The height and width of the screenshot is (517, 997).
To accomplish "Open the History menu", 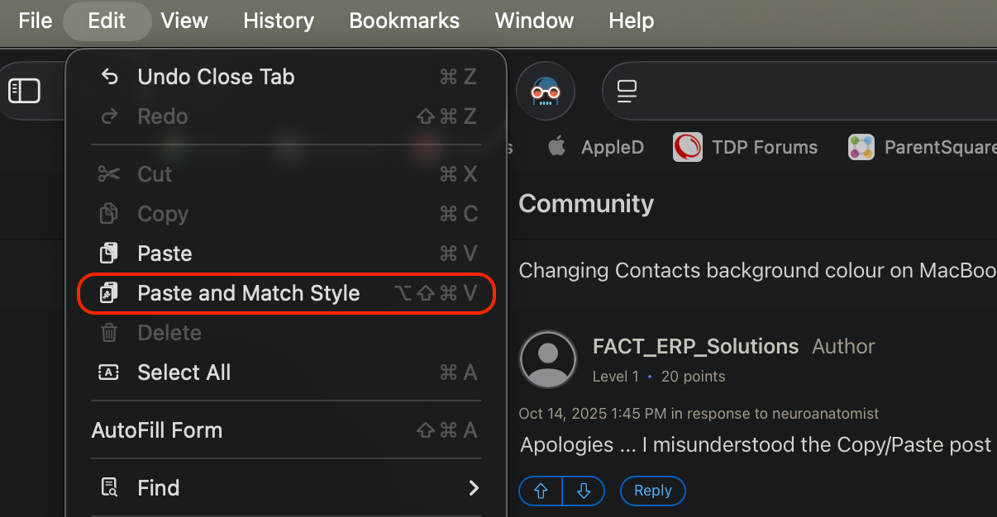I will pyautogui.click(x=279, y=21).
